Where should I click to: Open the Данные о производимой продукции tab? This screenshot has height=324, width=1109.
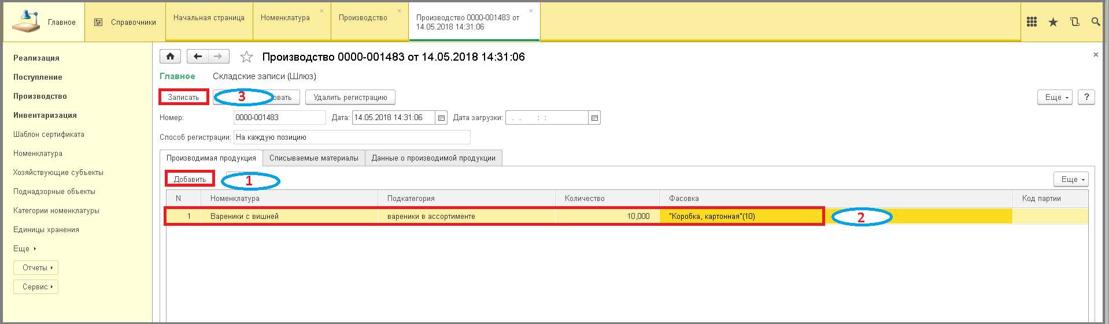point(433,158)
